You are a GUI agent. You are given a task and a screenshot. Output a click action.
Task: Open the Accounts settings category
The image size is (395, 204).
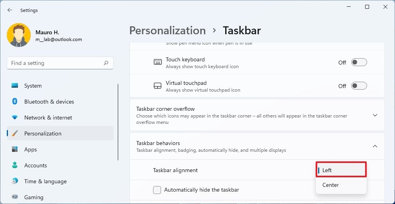(60, 165)
